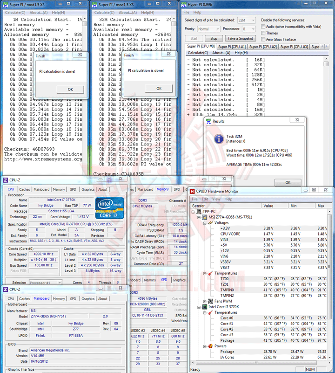Open the CPU-Z Processor #1 selection dropdown
Viewport: 335px width, 373px height.
pos(46,283)
